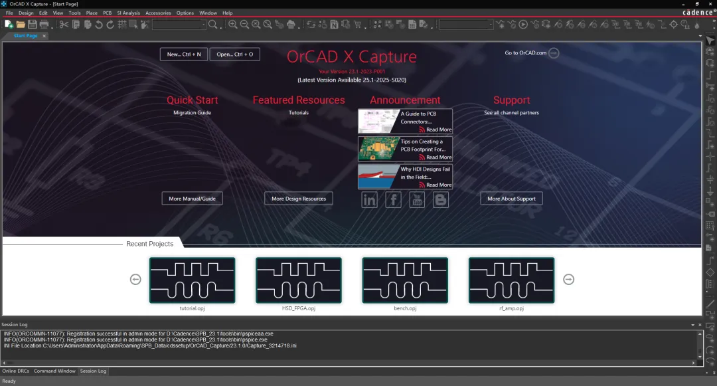717x386 pixels.
Task: Click the LinkedIn social icon
Action: tap(370, 200)
